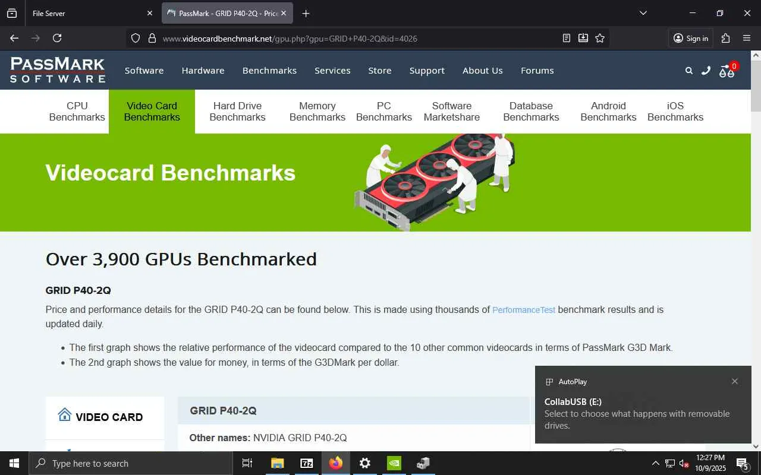Click the PassMark Software logo
This screenshot has height=475, width=761.
point(58,70)
